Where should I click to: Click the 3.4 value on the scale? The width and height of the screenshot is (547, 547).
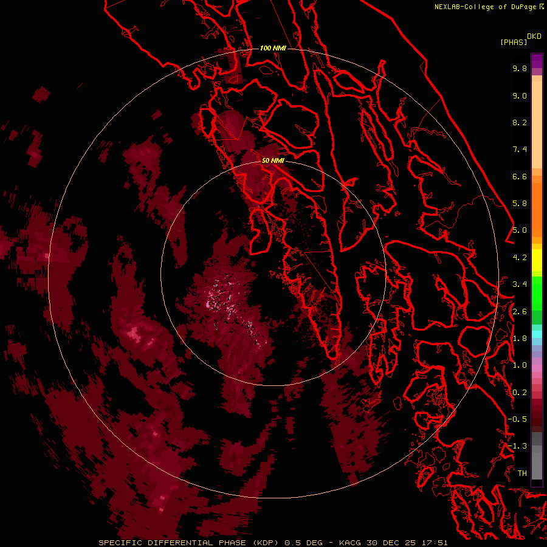(x=520, y=284)
